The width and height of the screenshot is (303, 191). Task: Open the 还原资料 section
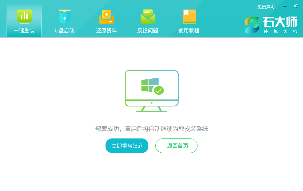(x=106, y=21)
